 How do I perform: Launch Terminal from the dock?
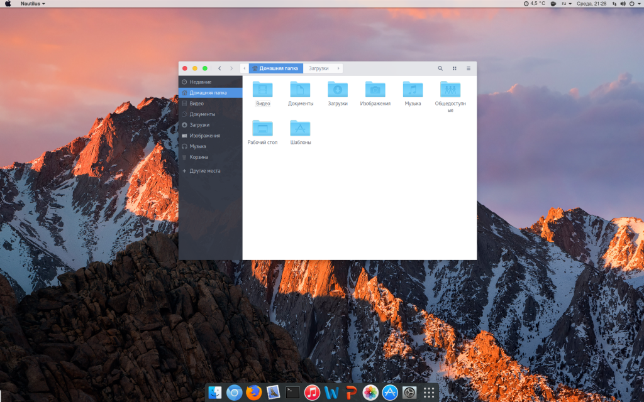pyautogui.click(x=292, y=393)
